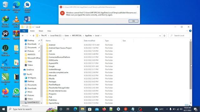
Task: Select 3D Objects in navigation pane
Action: pos(32,78)
